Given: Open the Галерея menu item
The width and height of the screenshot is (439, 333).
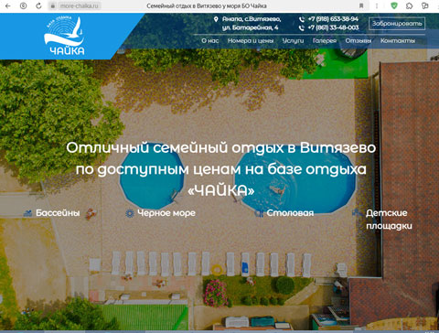Looking at the screenshot, I should 325,40.
